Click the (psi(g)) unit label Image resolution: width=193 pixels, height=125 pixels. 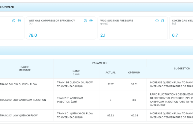point(104,24)
